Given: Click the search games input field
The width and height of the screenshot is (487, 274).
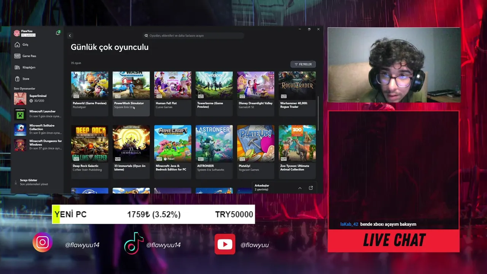Looking at the screenshot, I should pos(194,35).
